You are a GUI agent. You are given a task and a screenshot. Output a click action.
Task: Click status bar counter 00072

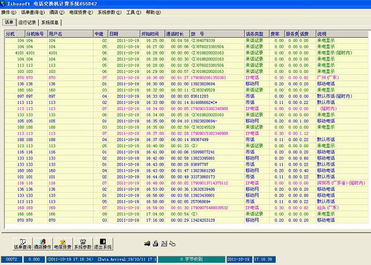point(12,259)
